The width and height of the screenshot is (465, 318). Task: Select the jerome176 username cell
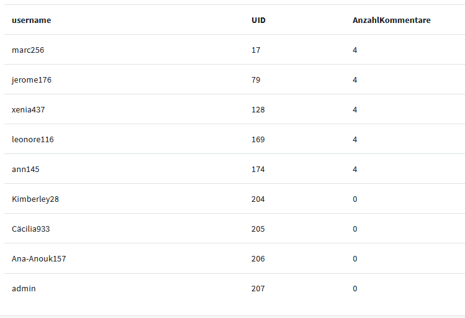32,80
